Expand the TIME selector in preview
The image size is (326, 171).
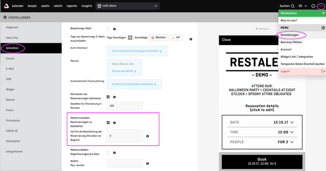click(x=292, y=132)
